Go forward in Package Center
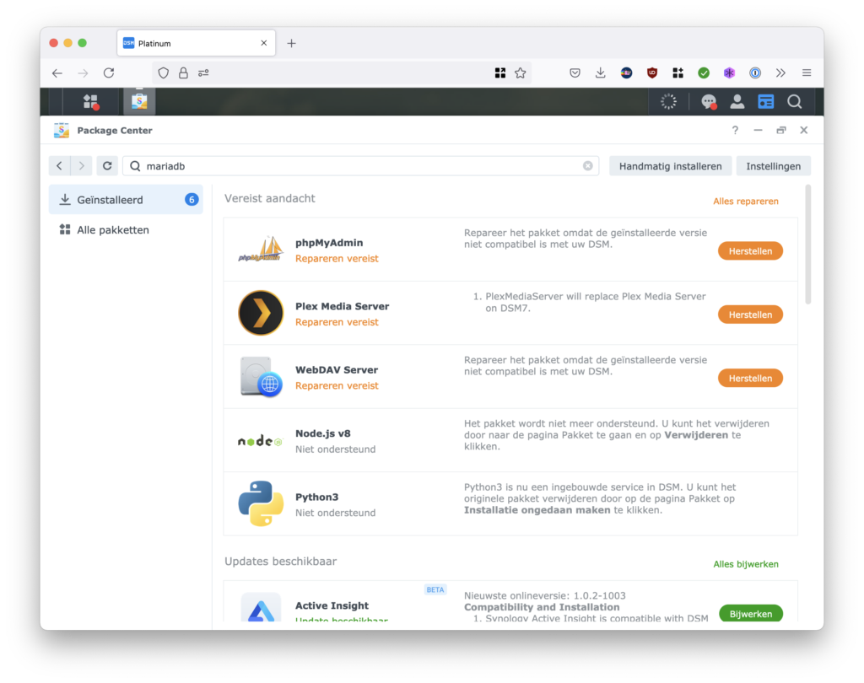The width and height of the screenshot is (864, 683). click(82, 166)
